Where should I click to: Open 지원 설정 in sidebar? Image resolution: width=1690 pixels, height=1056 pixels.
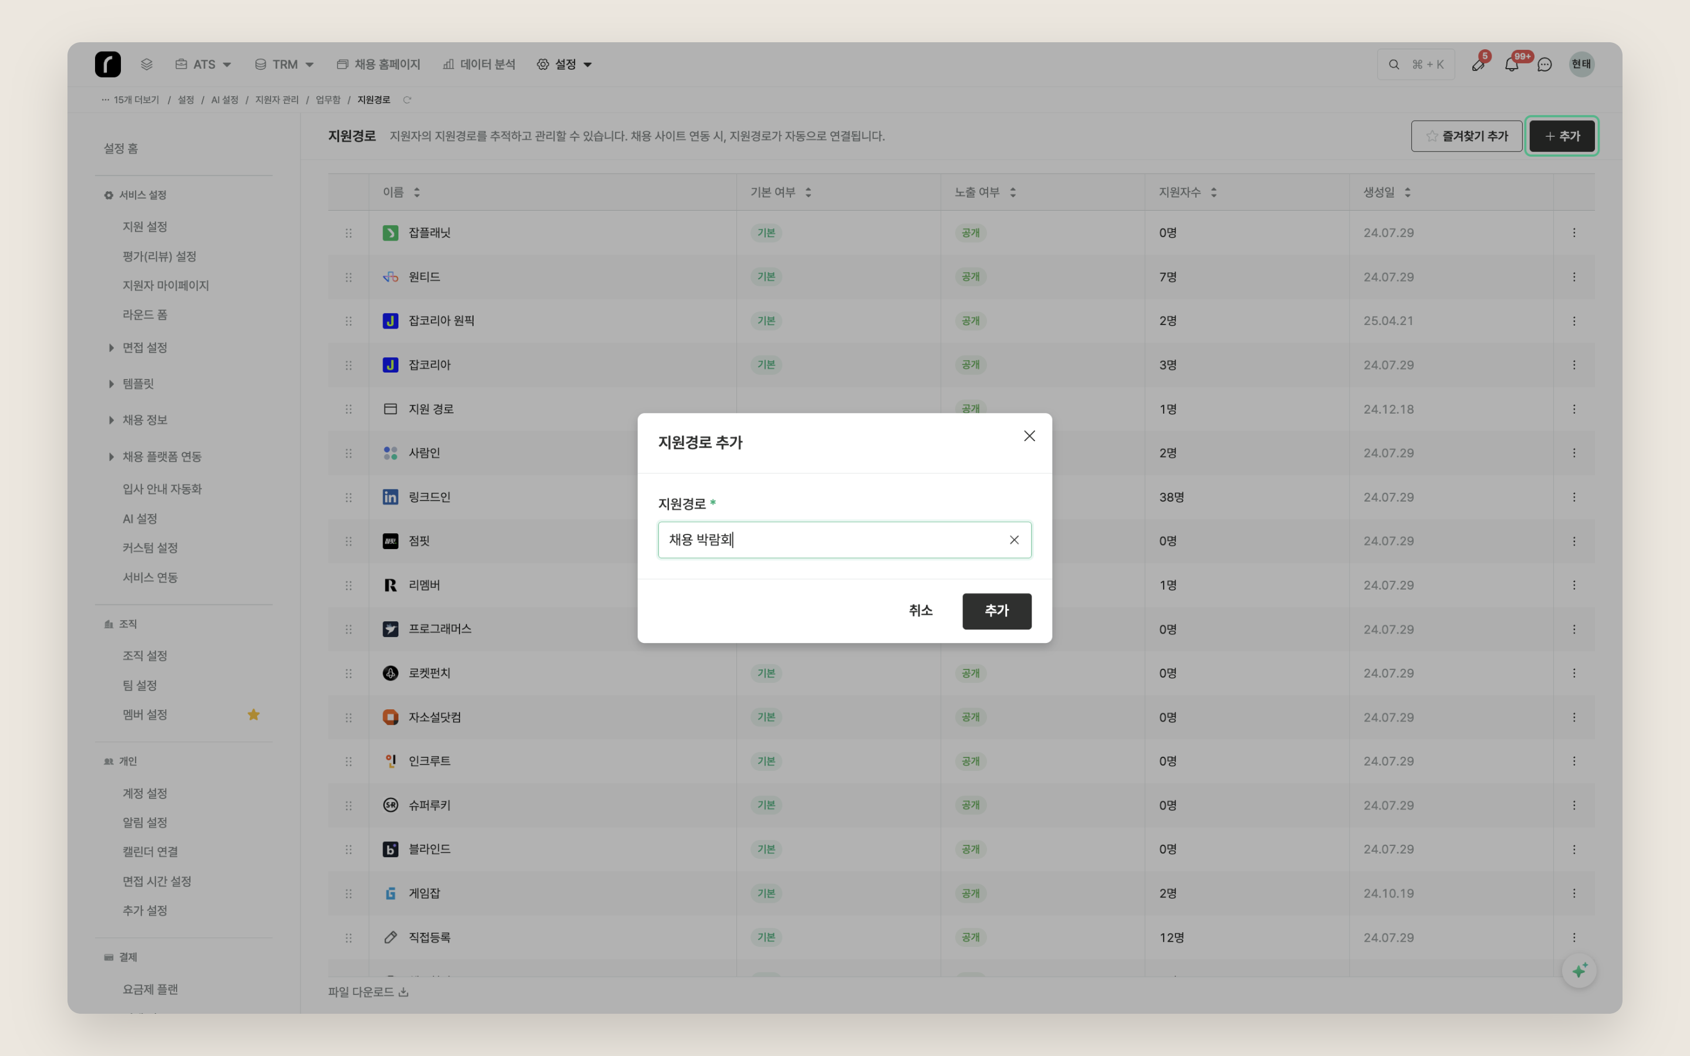pyautogui.click(x=144, y=226)
